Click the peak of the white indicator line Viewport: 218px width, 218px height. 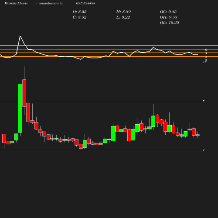(x=20, y=36)
